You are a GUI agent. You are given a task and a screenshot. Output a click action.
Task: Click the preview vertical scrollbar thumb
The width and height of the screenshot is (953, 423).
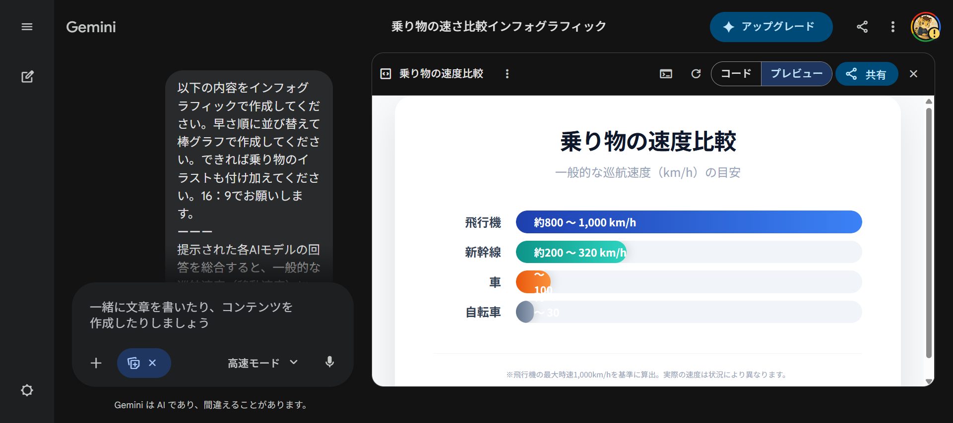point(929,233)
